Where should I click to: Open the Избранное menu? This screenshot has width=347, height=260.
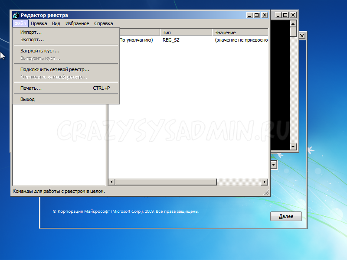77,23
